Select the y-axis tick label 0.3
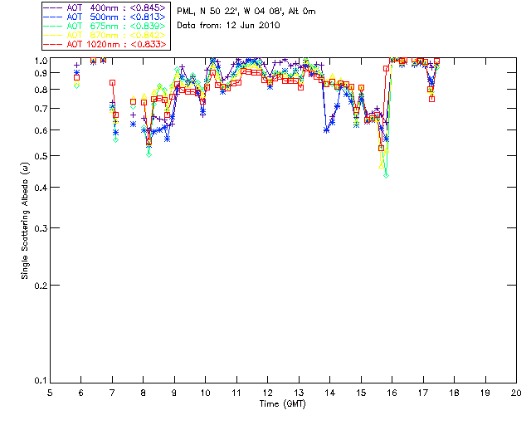The height and width of the screenshot is (425, 531). click(38, 228)
